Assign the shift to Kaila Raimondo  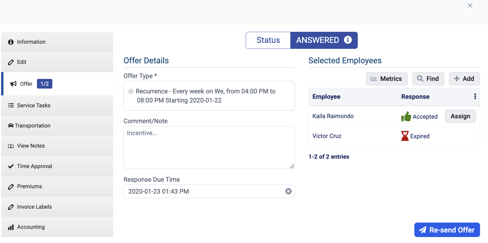coord(460,116)
